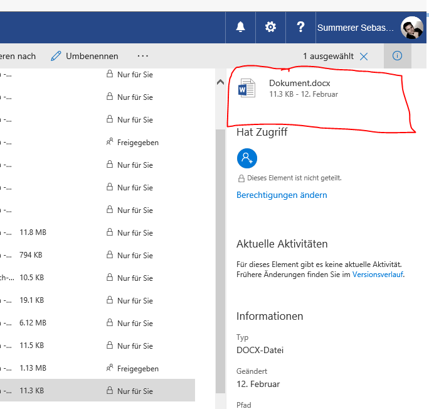Click the scroll up arrow of the list
Viewport: 429px width, 409px height.
pos(220,82)
